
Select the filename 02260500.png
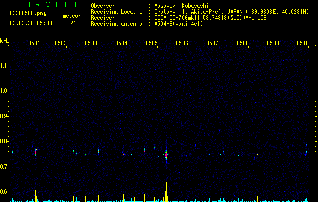tap(28, 13)
